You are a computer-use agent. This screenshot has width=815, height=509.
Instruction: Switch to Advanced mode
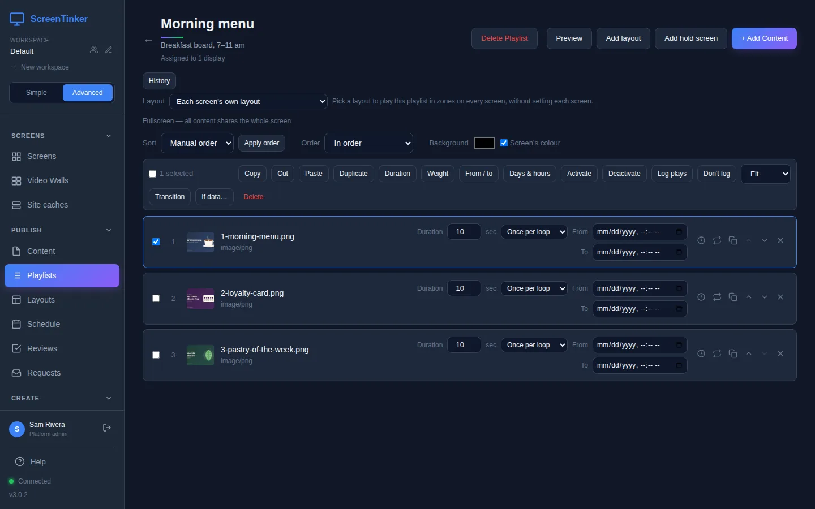88,93
